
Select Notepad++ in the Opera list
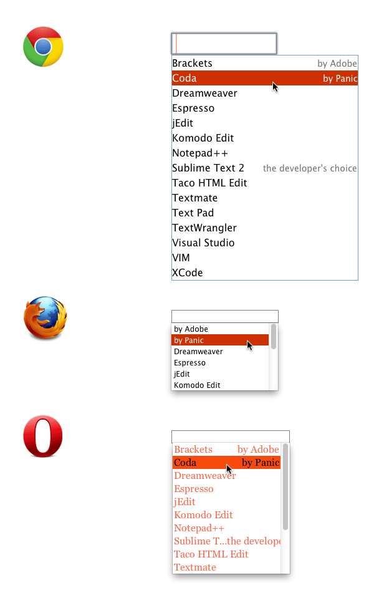pyautogui.click(x=227, y=528)
